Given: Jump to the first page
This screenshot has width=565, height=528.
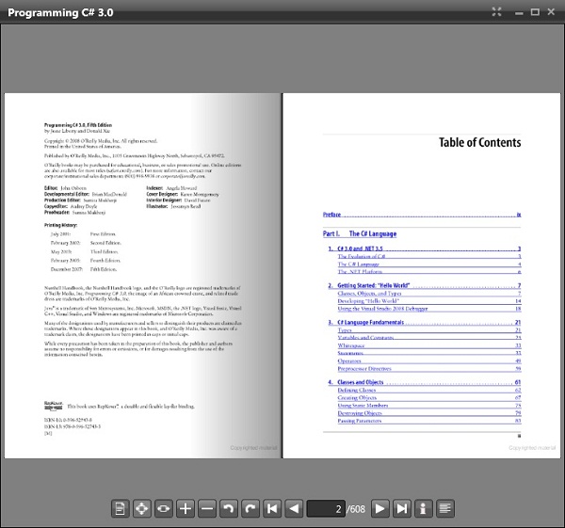Looking at the screenshot, I should (272, 508).
